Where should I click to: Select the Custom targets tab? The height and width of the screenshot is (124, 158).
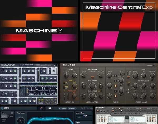tap(11, 116)
